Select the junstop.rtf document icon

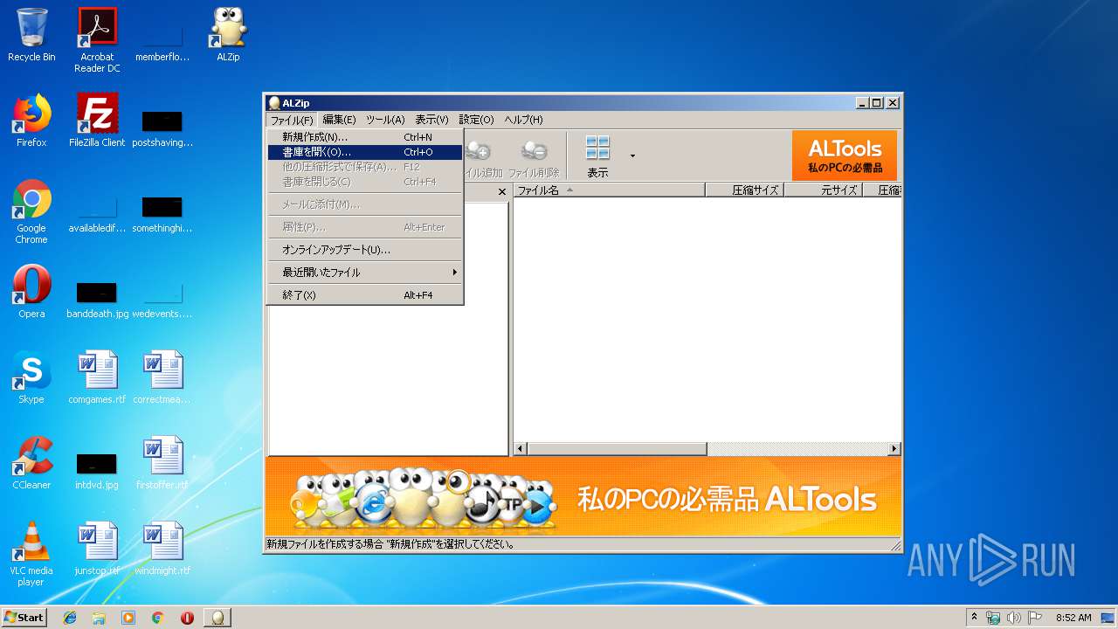pyautogui.click(x=97, y=549)
